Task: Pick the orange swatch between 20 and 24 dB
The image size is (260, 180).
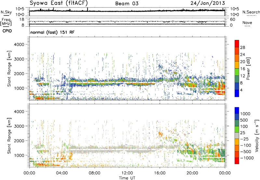Action: coord(237,58)
